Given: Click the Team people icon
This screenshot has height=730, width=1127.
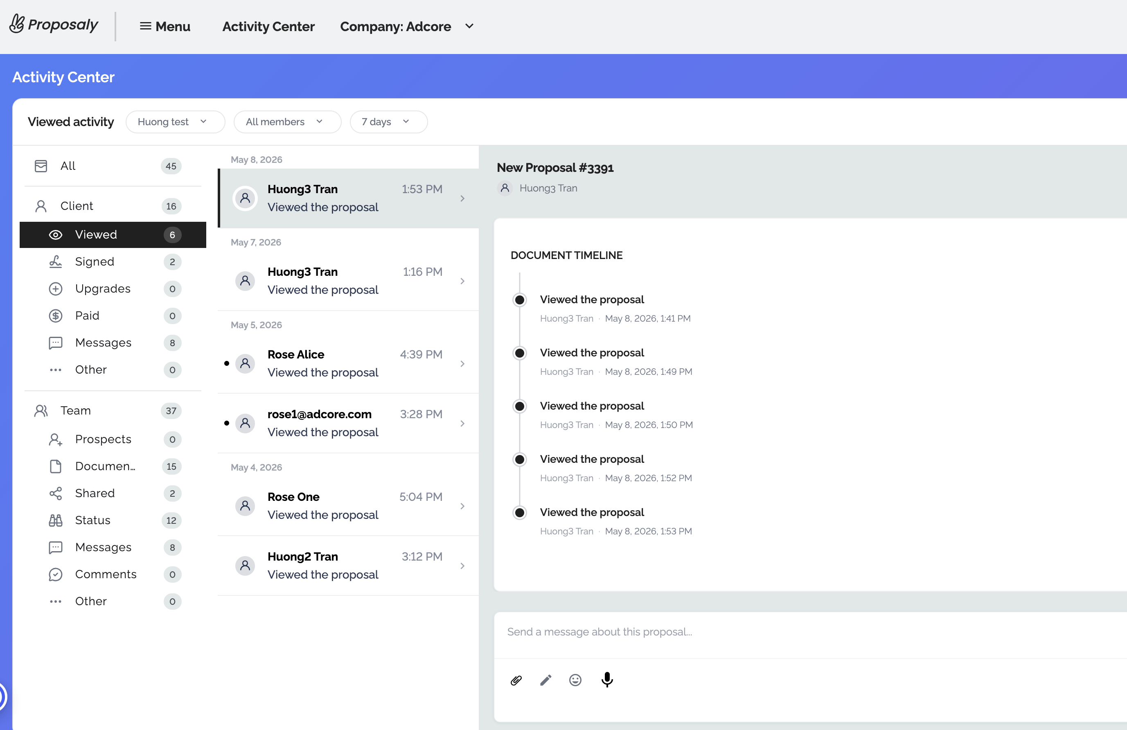Looking at the screenshot, I should 41,410.
